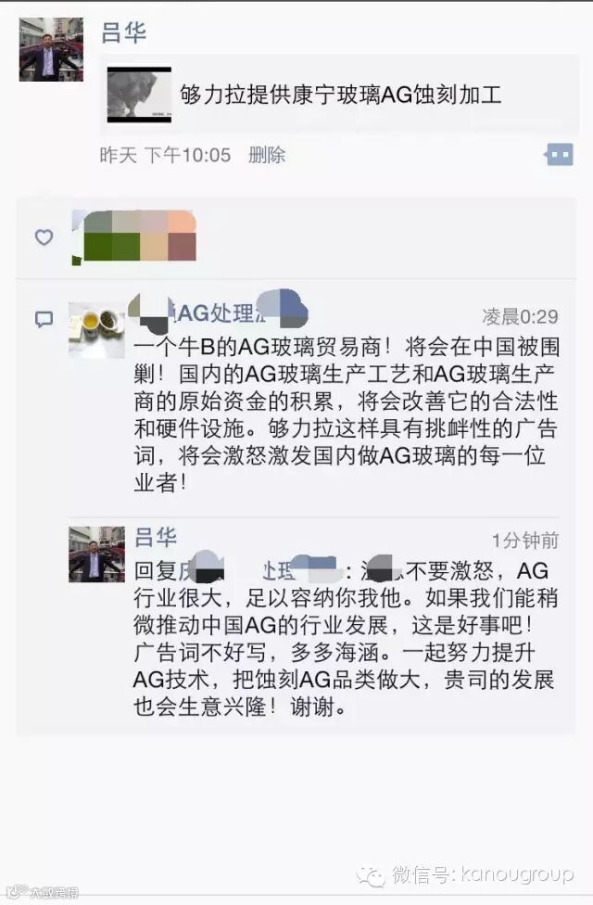
Task: Tap the heart likes icon
Action: point(44,237)
